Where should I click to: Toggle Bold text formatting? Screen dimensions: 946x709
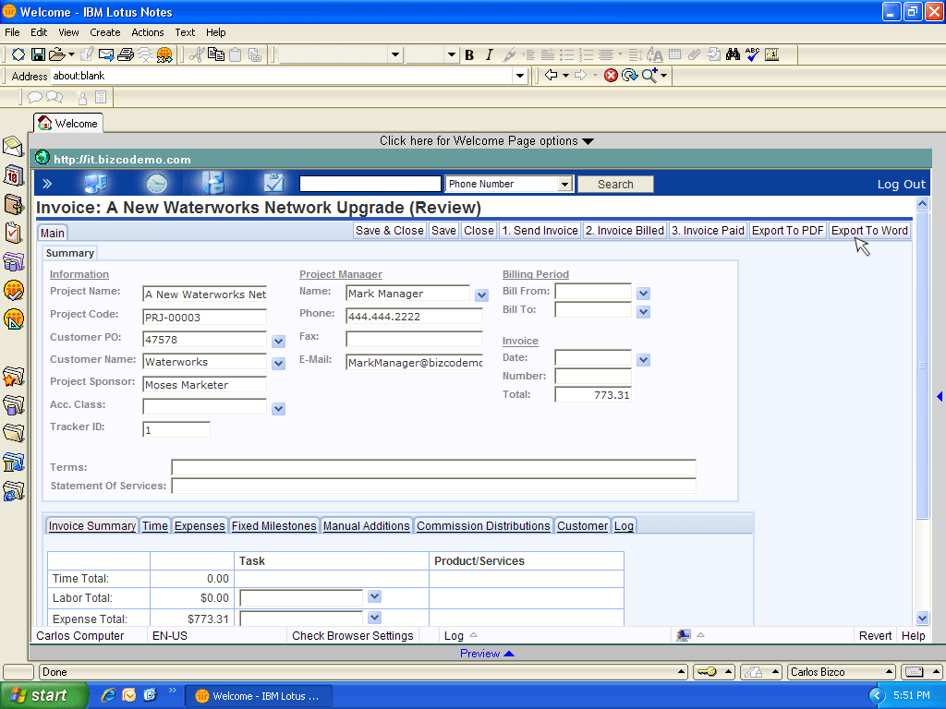[469, 55]
